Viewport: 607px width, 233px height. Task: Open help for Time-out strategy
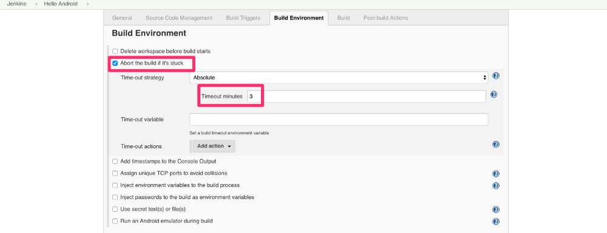pos(495,76)
